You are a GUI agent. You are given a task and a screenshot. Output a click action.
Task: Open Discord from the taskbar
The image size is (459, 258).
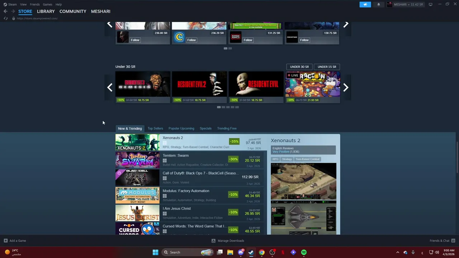click(x=241, y=252)
